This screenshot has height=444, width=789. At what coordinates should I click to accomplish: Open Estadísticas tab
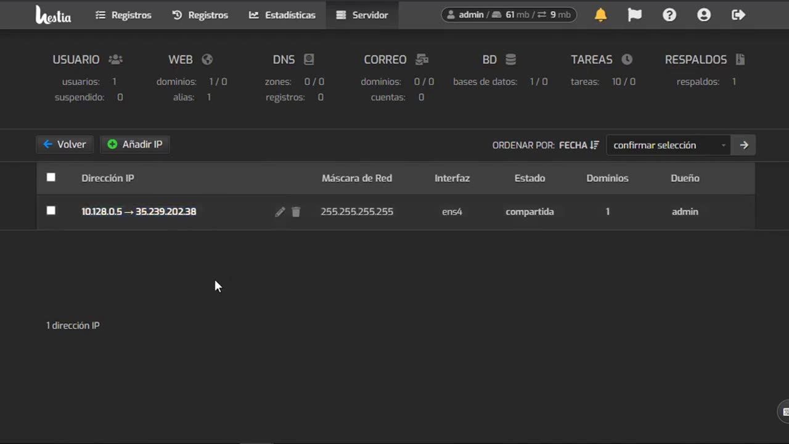pyautogui.click(x=282, y=15)
